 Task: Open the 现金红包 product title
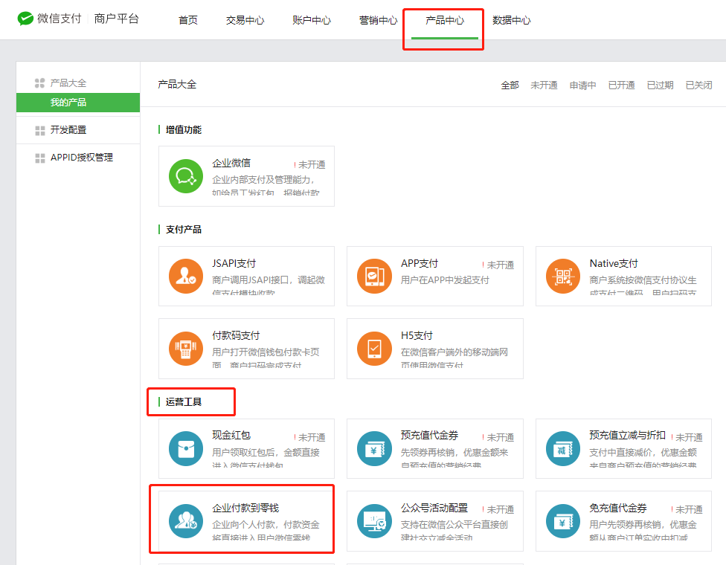231,435
